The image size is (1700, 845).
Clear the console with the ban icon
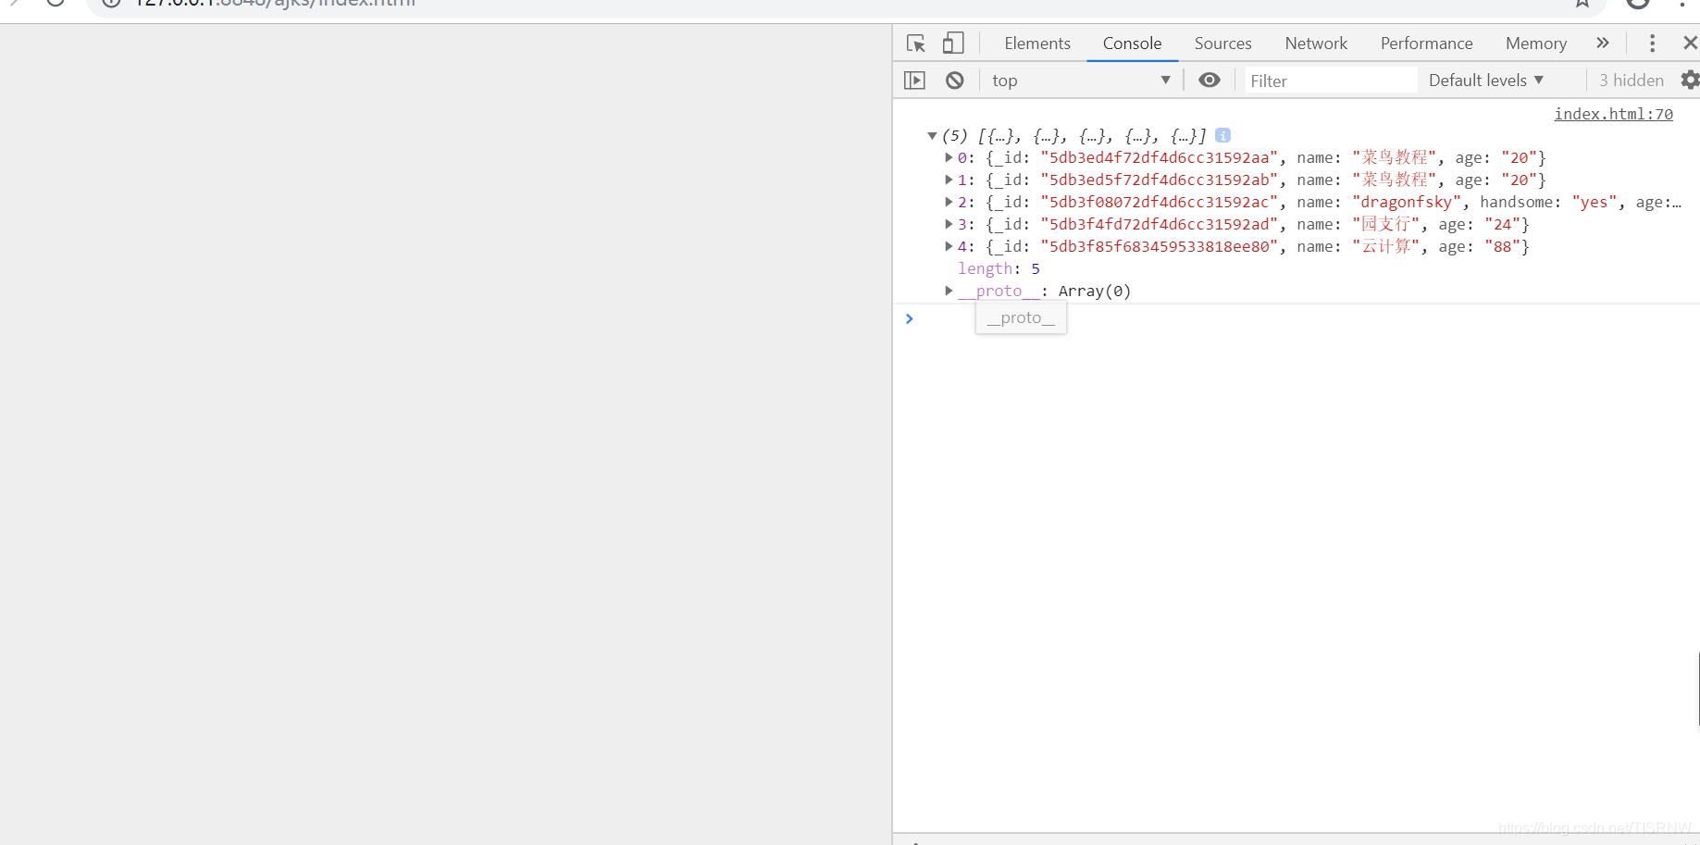[955, 81]
